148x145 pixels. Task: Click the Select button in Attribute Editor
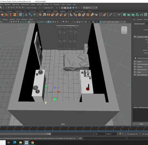[141, 124]
